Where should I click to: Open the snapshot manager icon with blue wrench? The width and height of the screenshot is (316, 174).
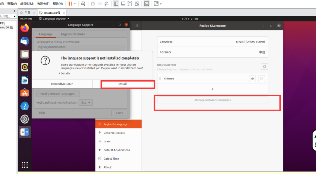point(107,4)
